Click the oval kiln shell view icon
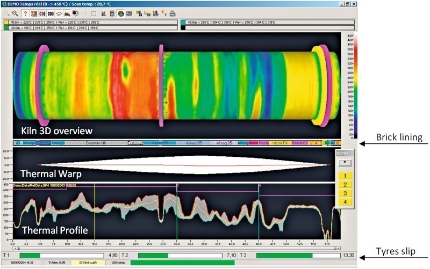This screenshot has width=430, height=269. click(59, 13)
